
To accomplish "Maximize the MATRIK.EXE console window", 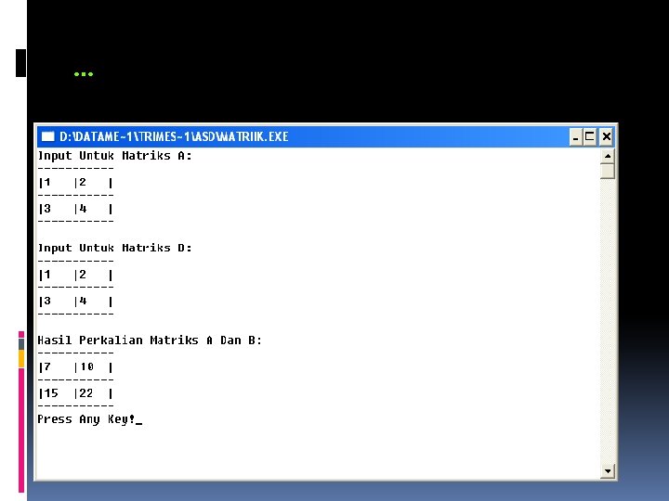I will tap(590, 136).
